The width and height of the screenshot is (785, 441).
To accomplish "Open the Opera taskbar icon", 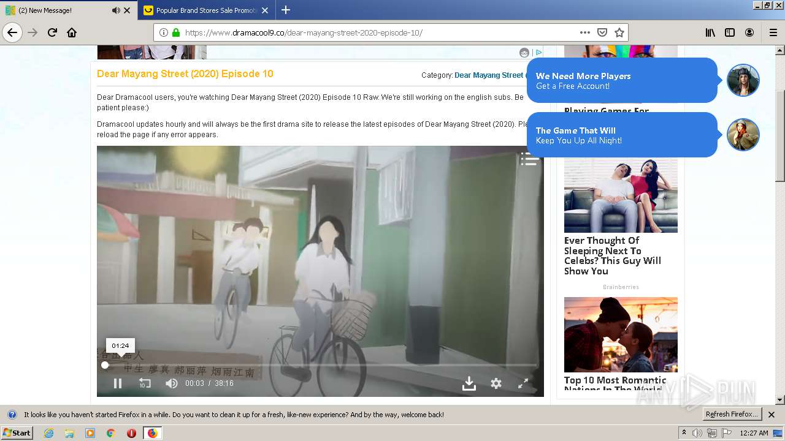I will tap(131, 433).
